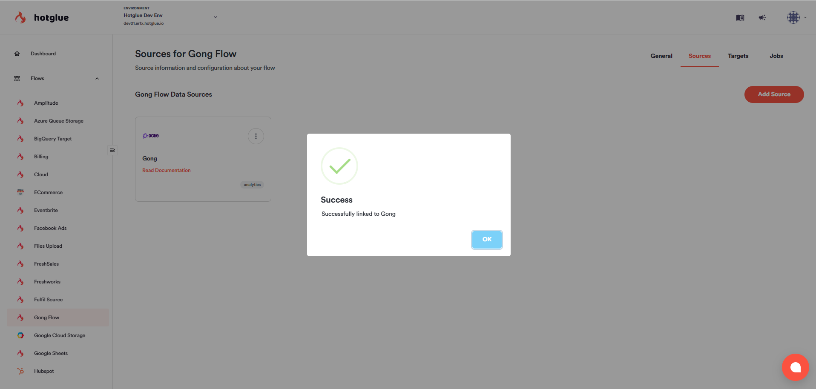The width and height of the screenshot is (816, 389).
Task: Open the chat support bubble
Action: (795, 367)
